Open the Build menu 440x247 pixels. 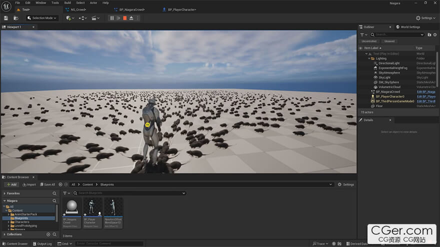(67, 3)
